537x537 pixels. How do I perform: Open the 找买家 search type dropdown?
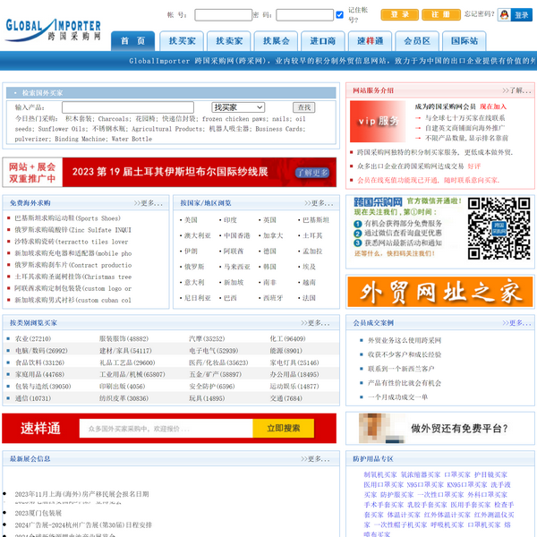coord(237,107)
